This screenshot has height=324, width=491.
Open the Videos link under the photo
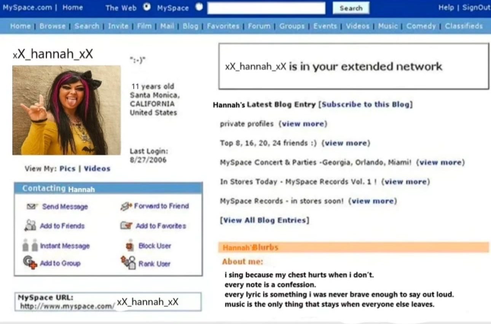tap(97, 168)
